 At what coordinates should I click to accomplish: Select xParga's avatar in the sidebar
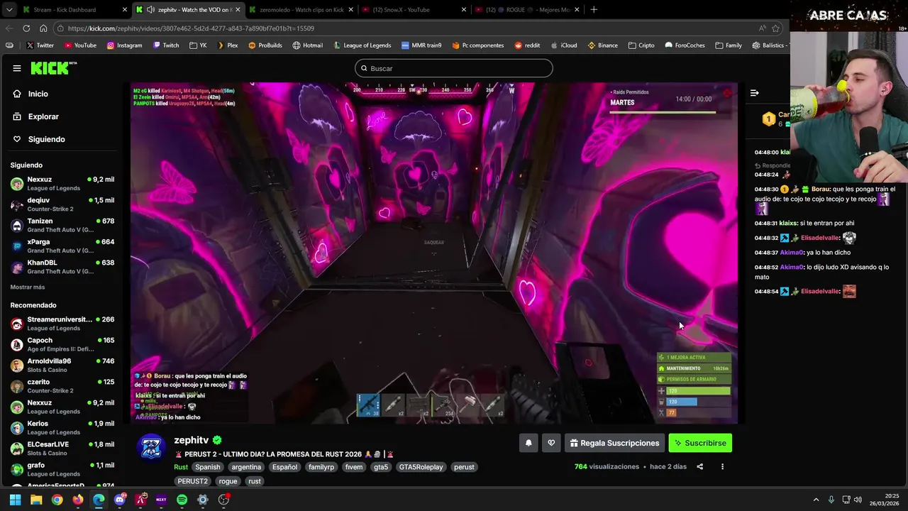(17, 246)
